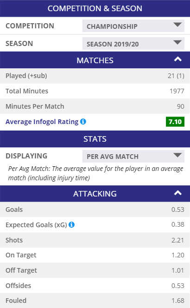
Task: Open the Season 2019/20 dropdown
Action: [x=133, y=43]
